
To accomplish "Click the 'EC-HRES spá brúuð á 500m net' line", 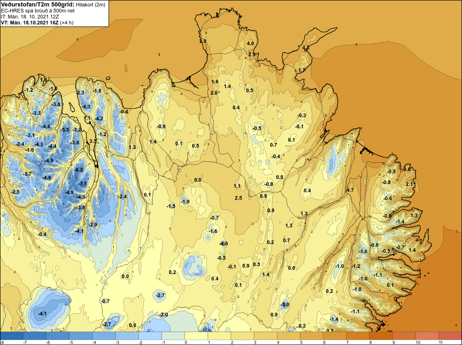I will click(x=38, y=11).
